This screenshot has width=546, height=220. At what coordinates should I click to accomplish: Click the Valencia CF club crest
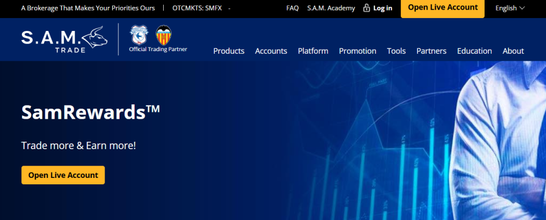(164, 35)
